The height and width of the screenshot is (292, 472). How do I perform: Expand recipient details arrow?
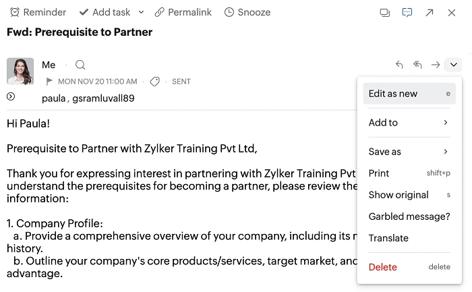click(11, 96)
